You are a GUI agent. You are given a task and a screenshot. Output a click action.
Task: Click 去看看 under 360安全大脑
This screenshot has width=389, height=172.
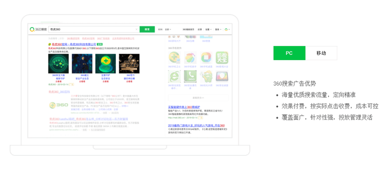58,81
